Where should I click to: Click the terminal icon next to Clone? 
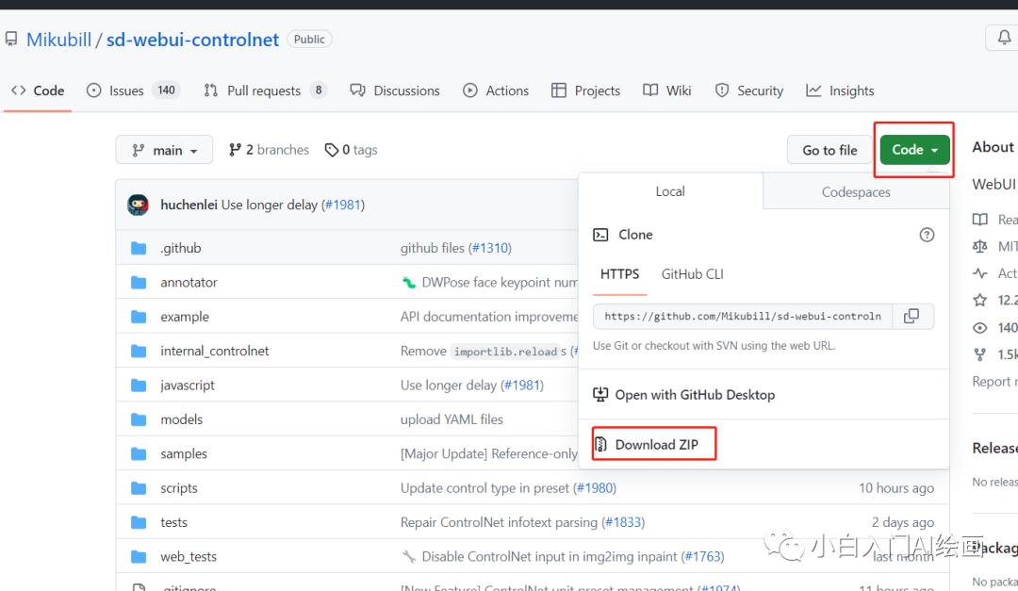tap(600, 235)
